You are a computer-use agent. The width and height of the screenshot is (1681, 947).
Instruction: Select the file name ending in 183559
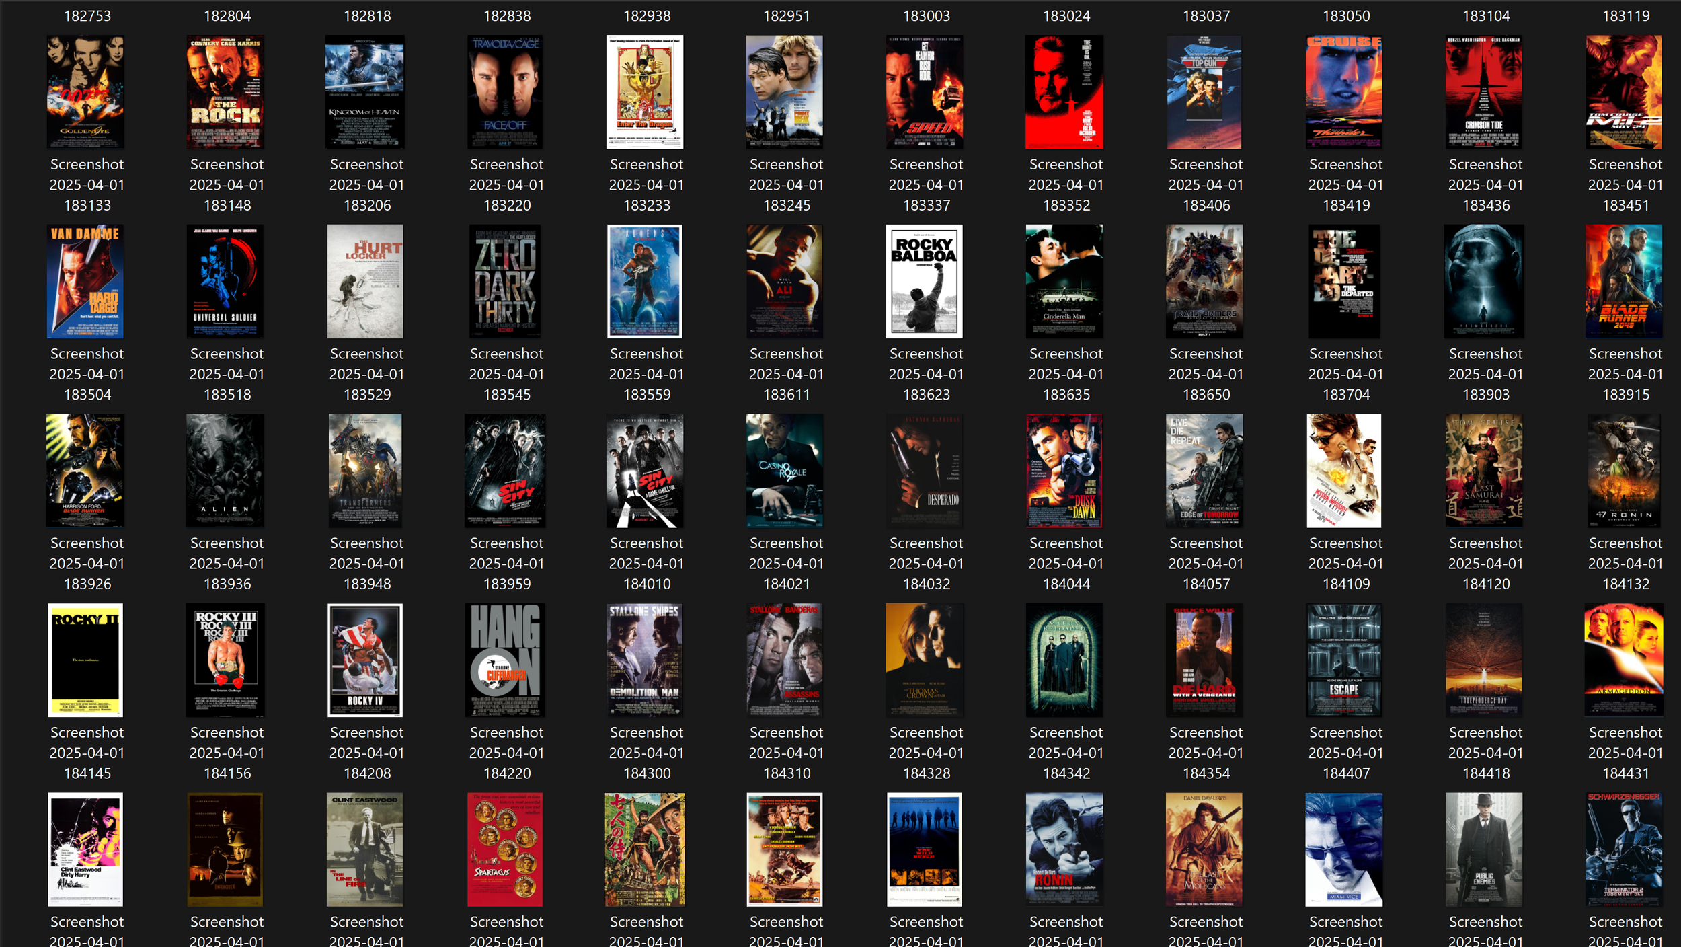[x=647, y=374]
